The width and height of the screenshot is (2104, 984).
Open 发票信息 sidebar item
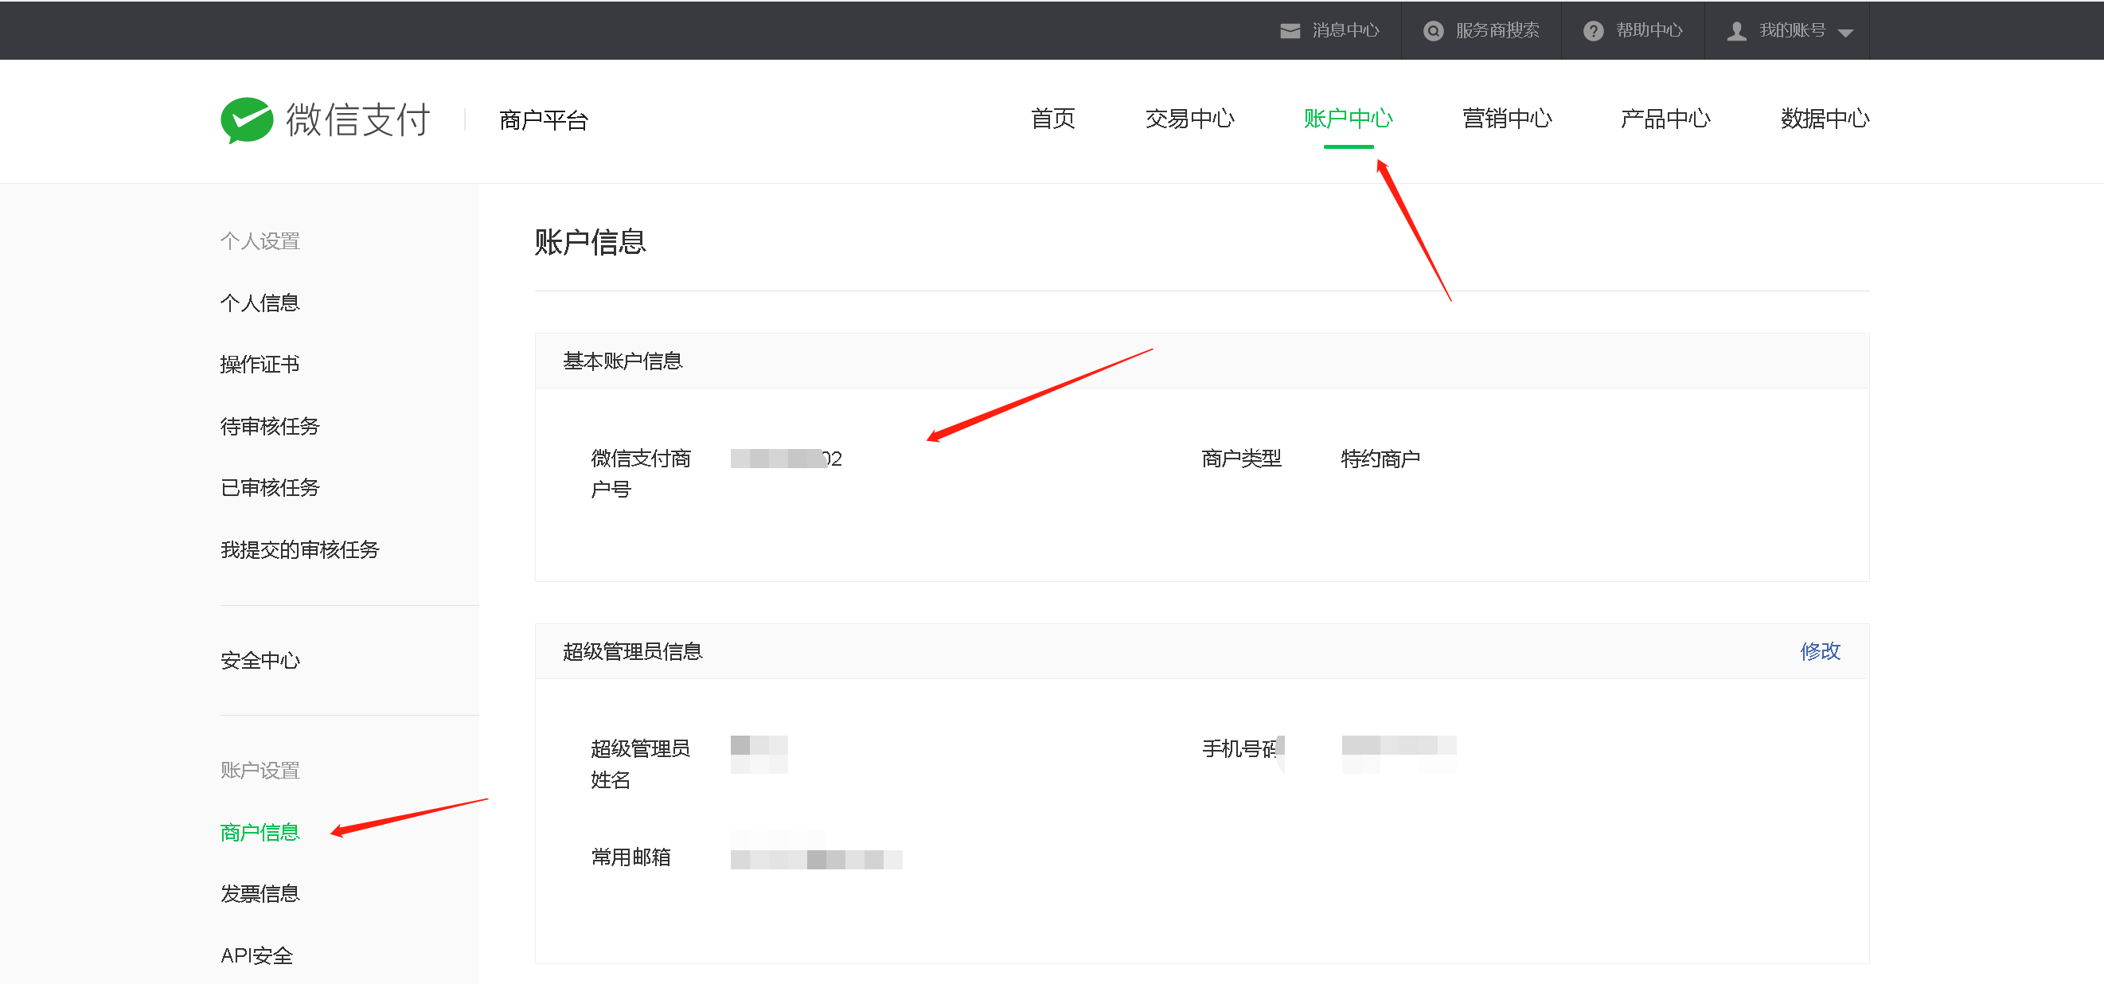click(x=260, y=893)
